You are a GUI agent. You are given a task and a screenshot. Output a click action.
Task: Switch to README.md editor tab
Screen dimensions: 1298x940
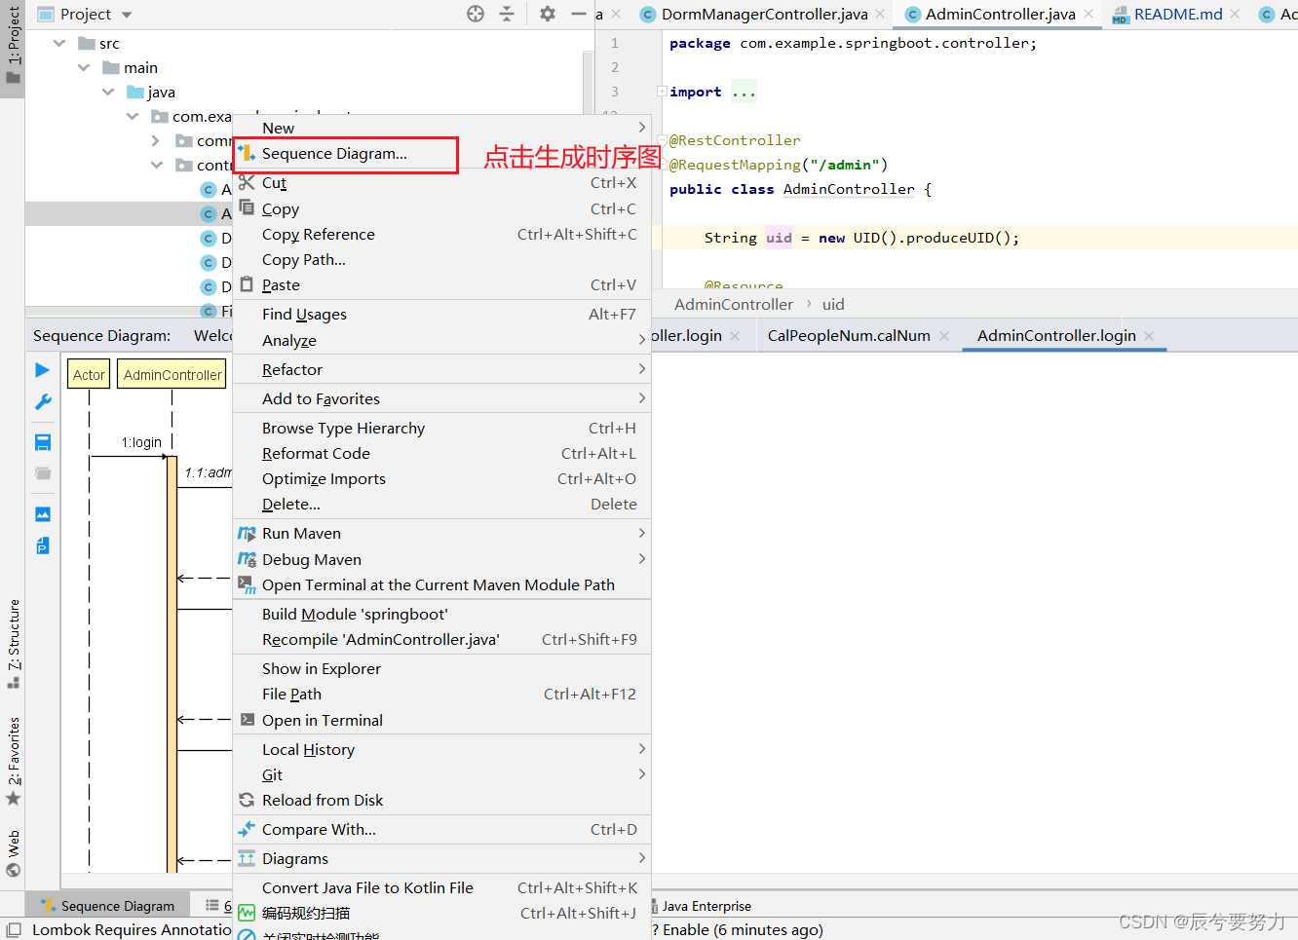(1177, 14)
